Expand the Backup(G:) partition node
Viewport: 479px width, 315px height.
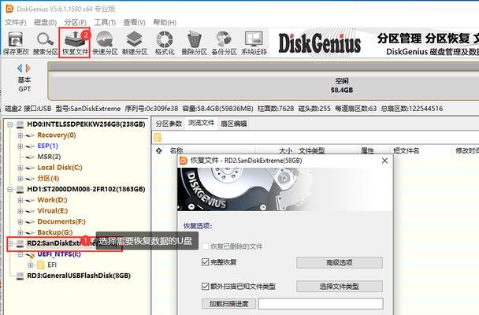coord(20,232)
